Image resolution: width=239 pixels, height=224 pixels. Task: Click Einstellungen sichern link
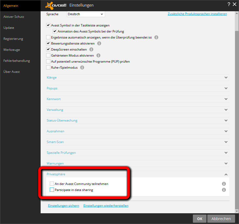tap(64, 206)
